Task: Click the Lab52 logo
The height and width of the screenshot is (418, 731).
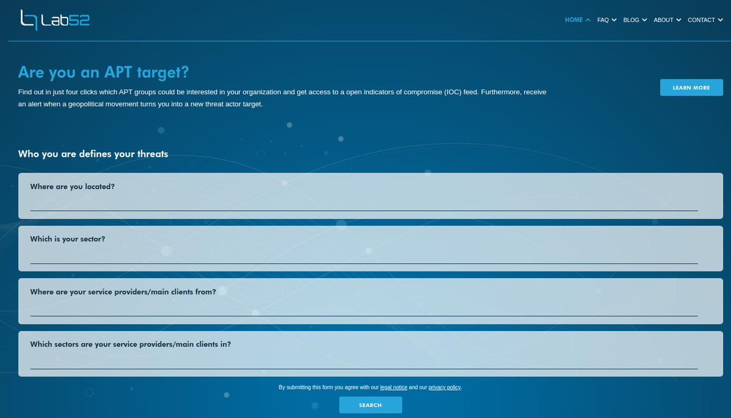Action: [55, 20]
